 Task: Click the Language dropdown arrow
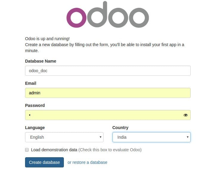(x=100, y=137)
